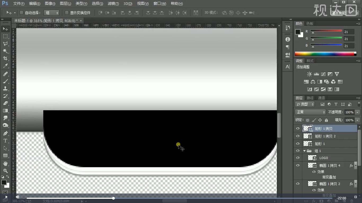This screenshot has height=203, width=362.
Task: Select the Rectangular Marquee tool
Action: [5, 36]
